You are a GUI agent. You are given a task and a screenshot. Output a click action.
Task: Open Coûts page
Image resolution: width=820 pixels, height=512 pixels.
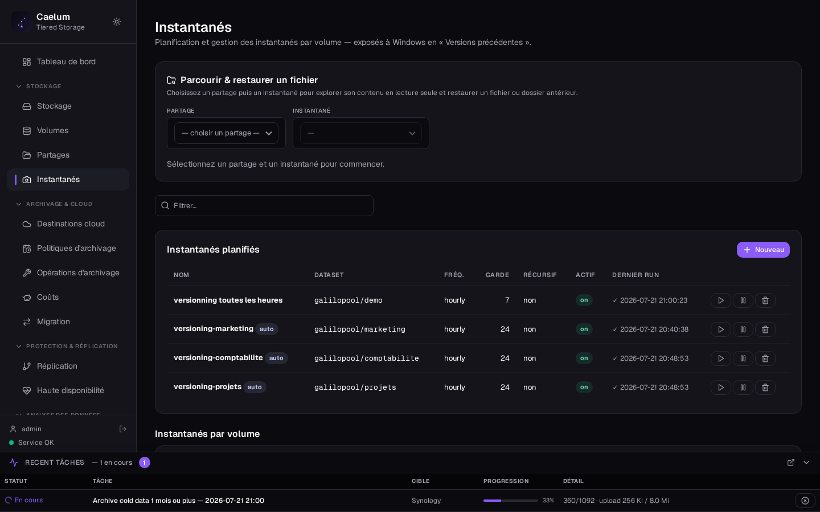click(68, 297)
